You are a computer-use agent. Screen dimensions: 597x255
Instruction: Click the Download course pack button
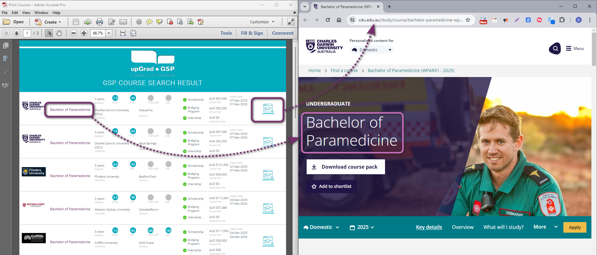coord(346,167)
